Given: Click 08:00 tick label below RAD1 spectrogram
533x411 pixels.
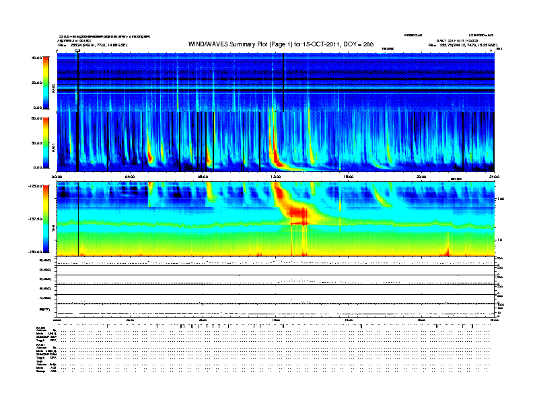Looking at the screenshot, I should tap(203, 177).
